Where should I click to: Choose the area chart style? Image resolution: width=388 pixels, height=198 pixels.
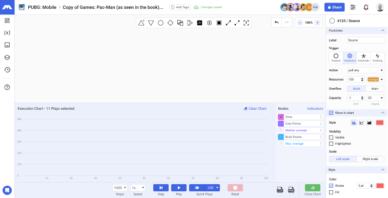(369, 123)
